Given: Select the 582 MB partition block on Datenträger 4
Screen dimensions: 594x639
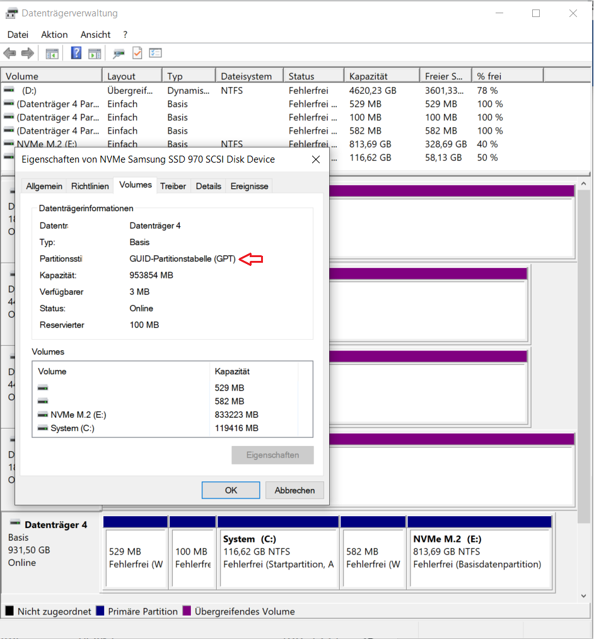Looking at the screenshot, I should (x=373, y=552).
